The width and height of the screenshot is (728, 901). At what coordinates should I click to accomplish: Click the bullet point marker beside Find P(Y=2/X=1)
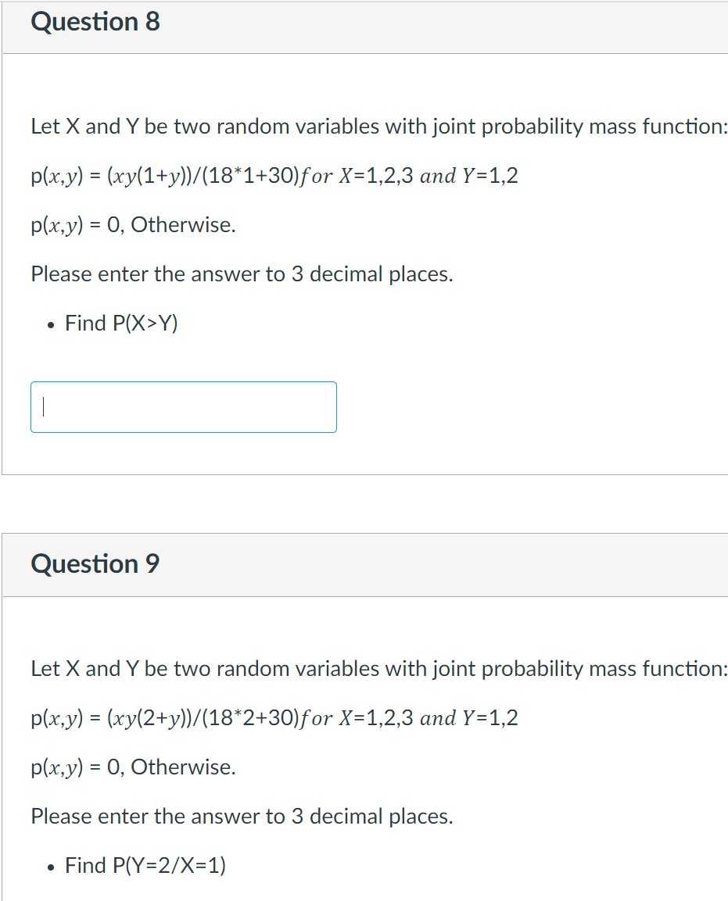(x=49, y=867)
